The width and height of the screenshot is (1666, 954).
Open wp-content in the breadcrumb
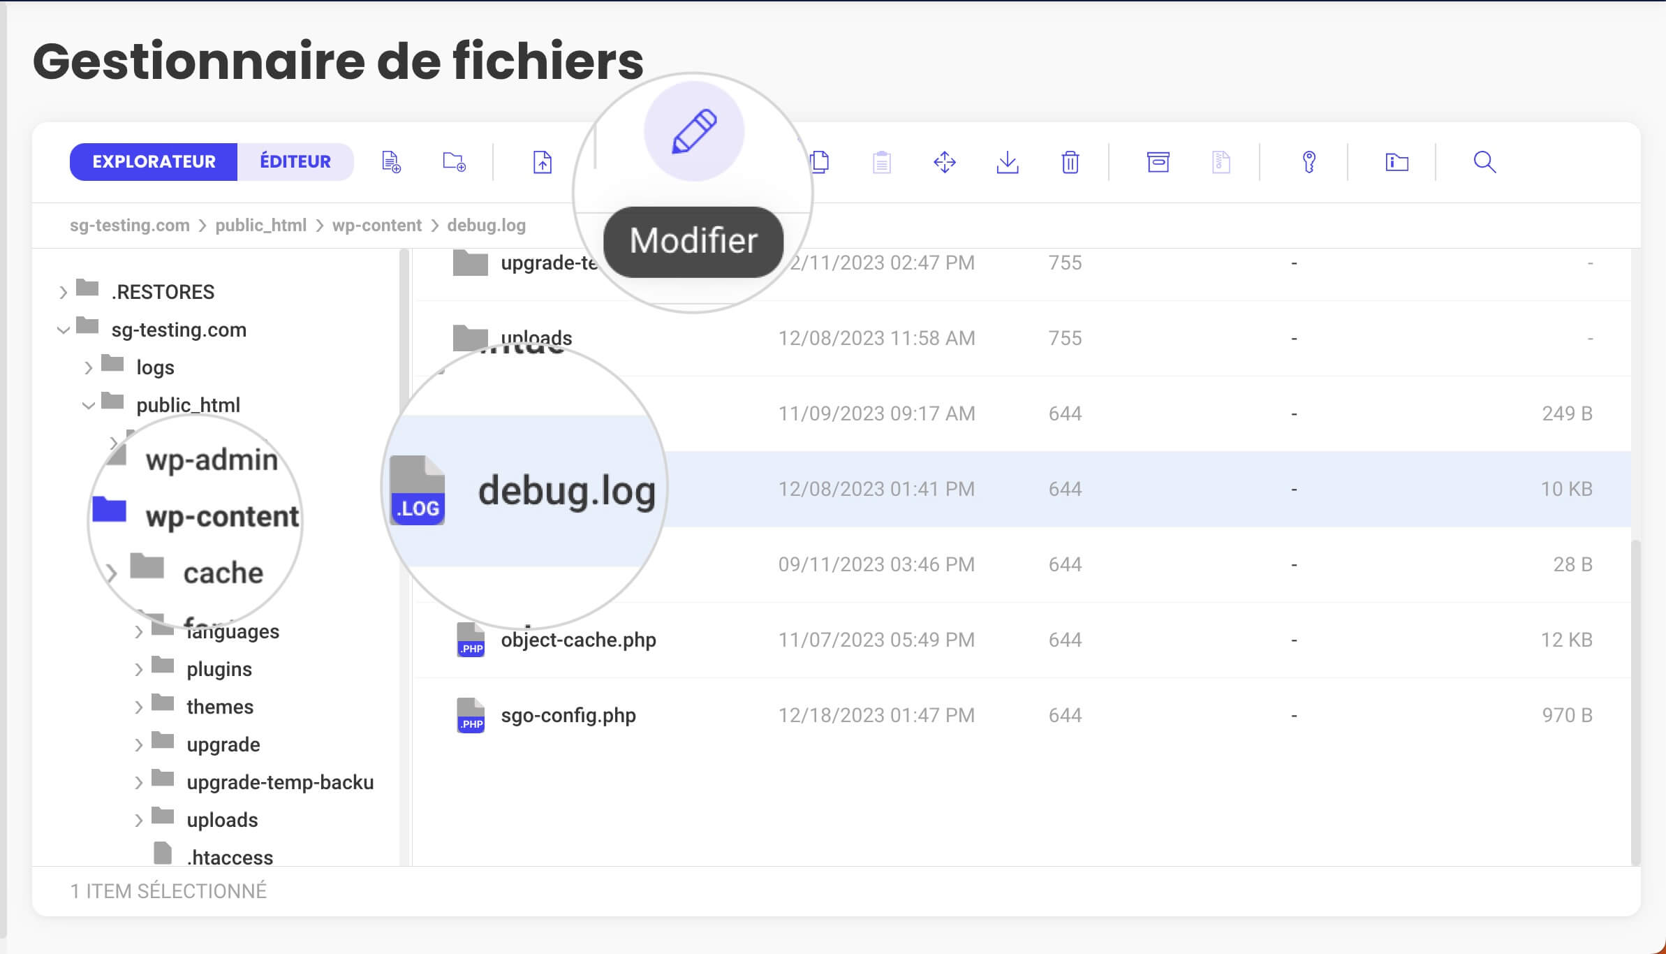(377, 226)
